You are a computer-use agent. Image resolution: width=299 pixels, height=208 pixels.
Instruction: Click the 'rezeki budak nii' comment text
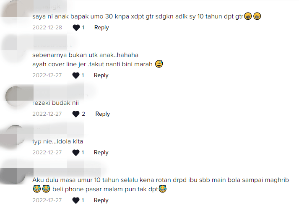pos(55,103)
